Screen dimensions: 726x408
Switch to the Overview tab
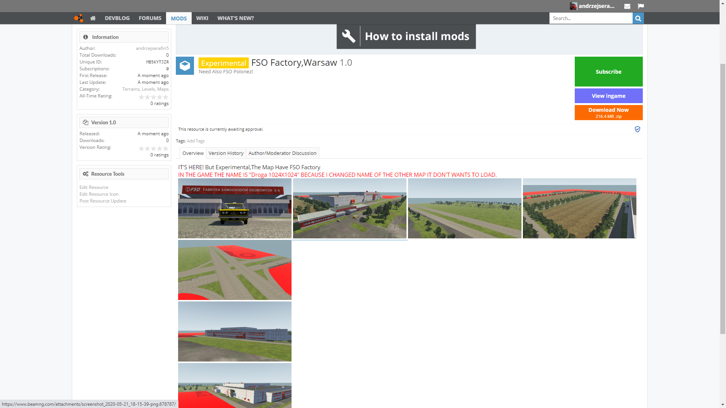[x=193, y=153]
